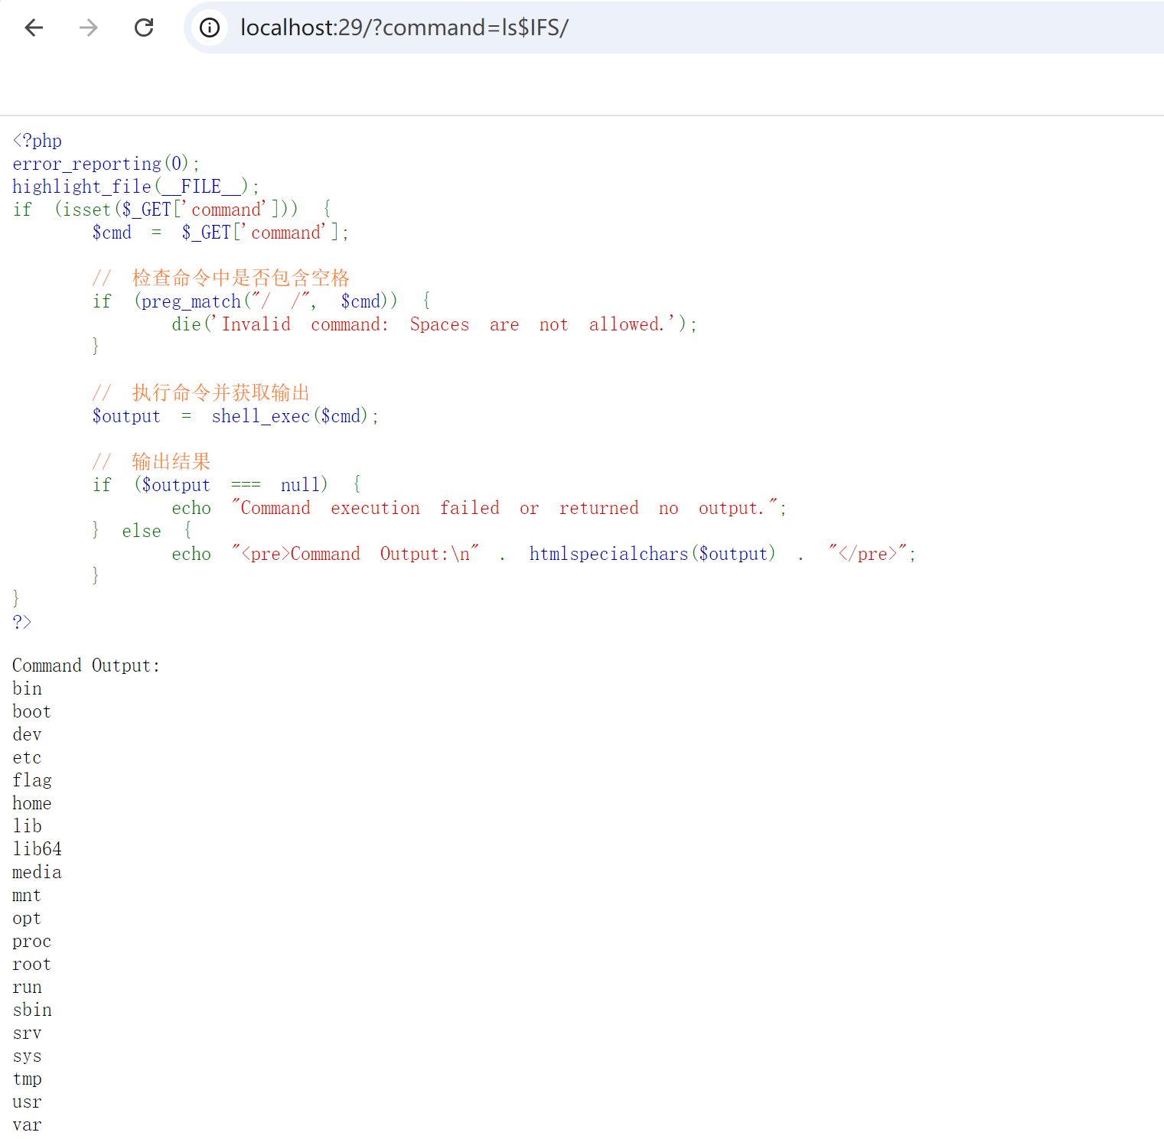This screenshot has width=1164, height=1139.
Task: Go back to the previous page
Action: 34,28
